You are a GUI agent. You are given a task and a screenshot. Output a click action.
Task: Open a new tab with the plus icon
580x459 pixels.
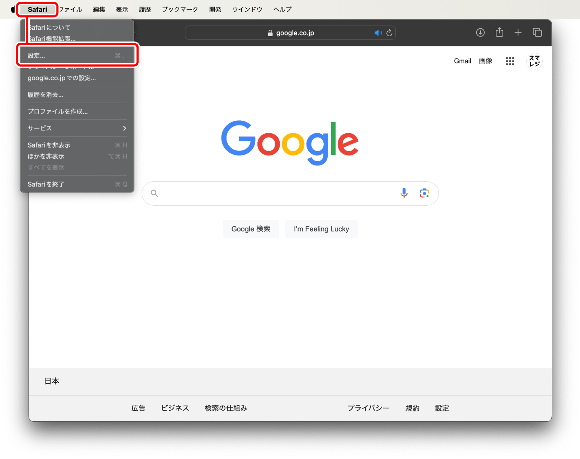pos(518,33)
